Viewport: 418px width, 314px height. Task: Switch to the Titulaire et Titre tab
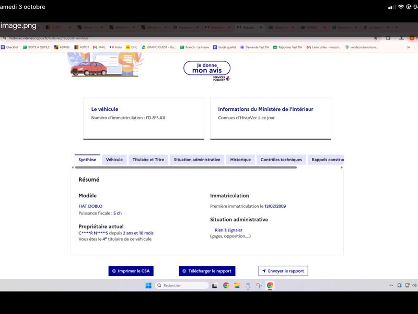[148, 160]
